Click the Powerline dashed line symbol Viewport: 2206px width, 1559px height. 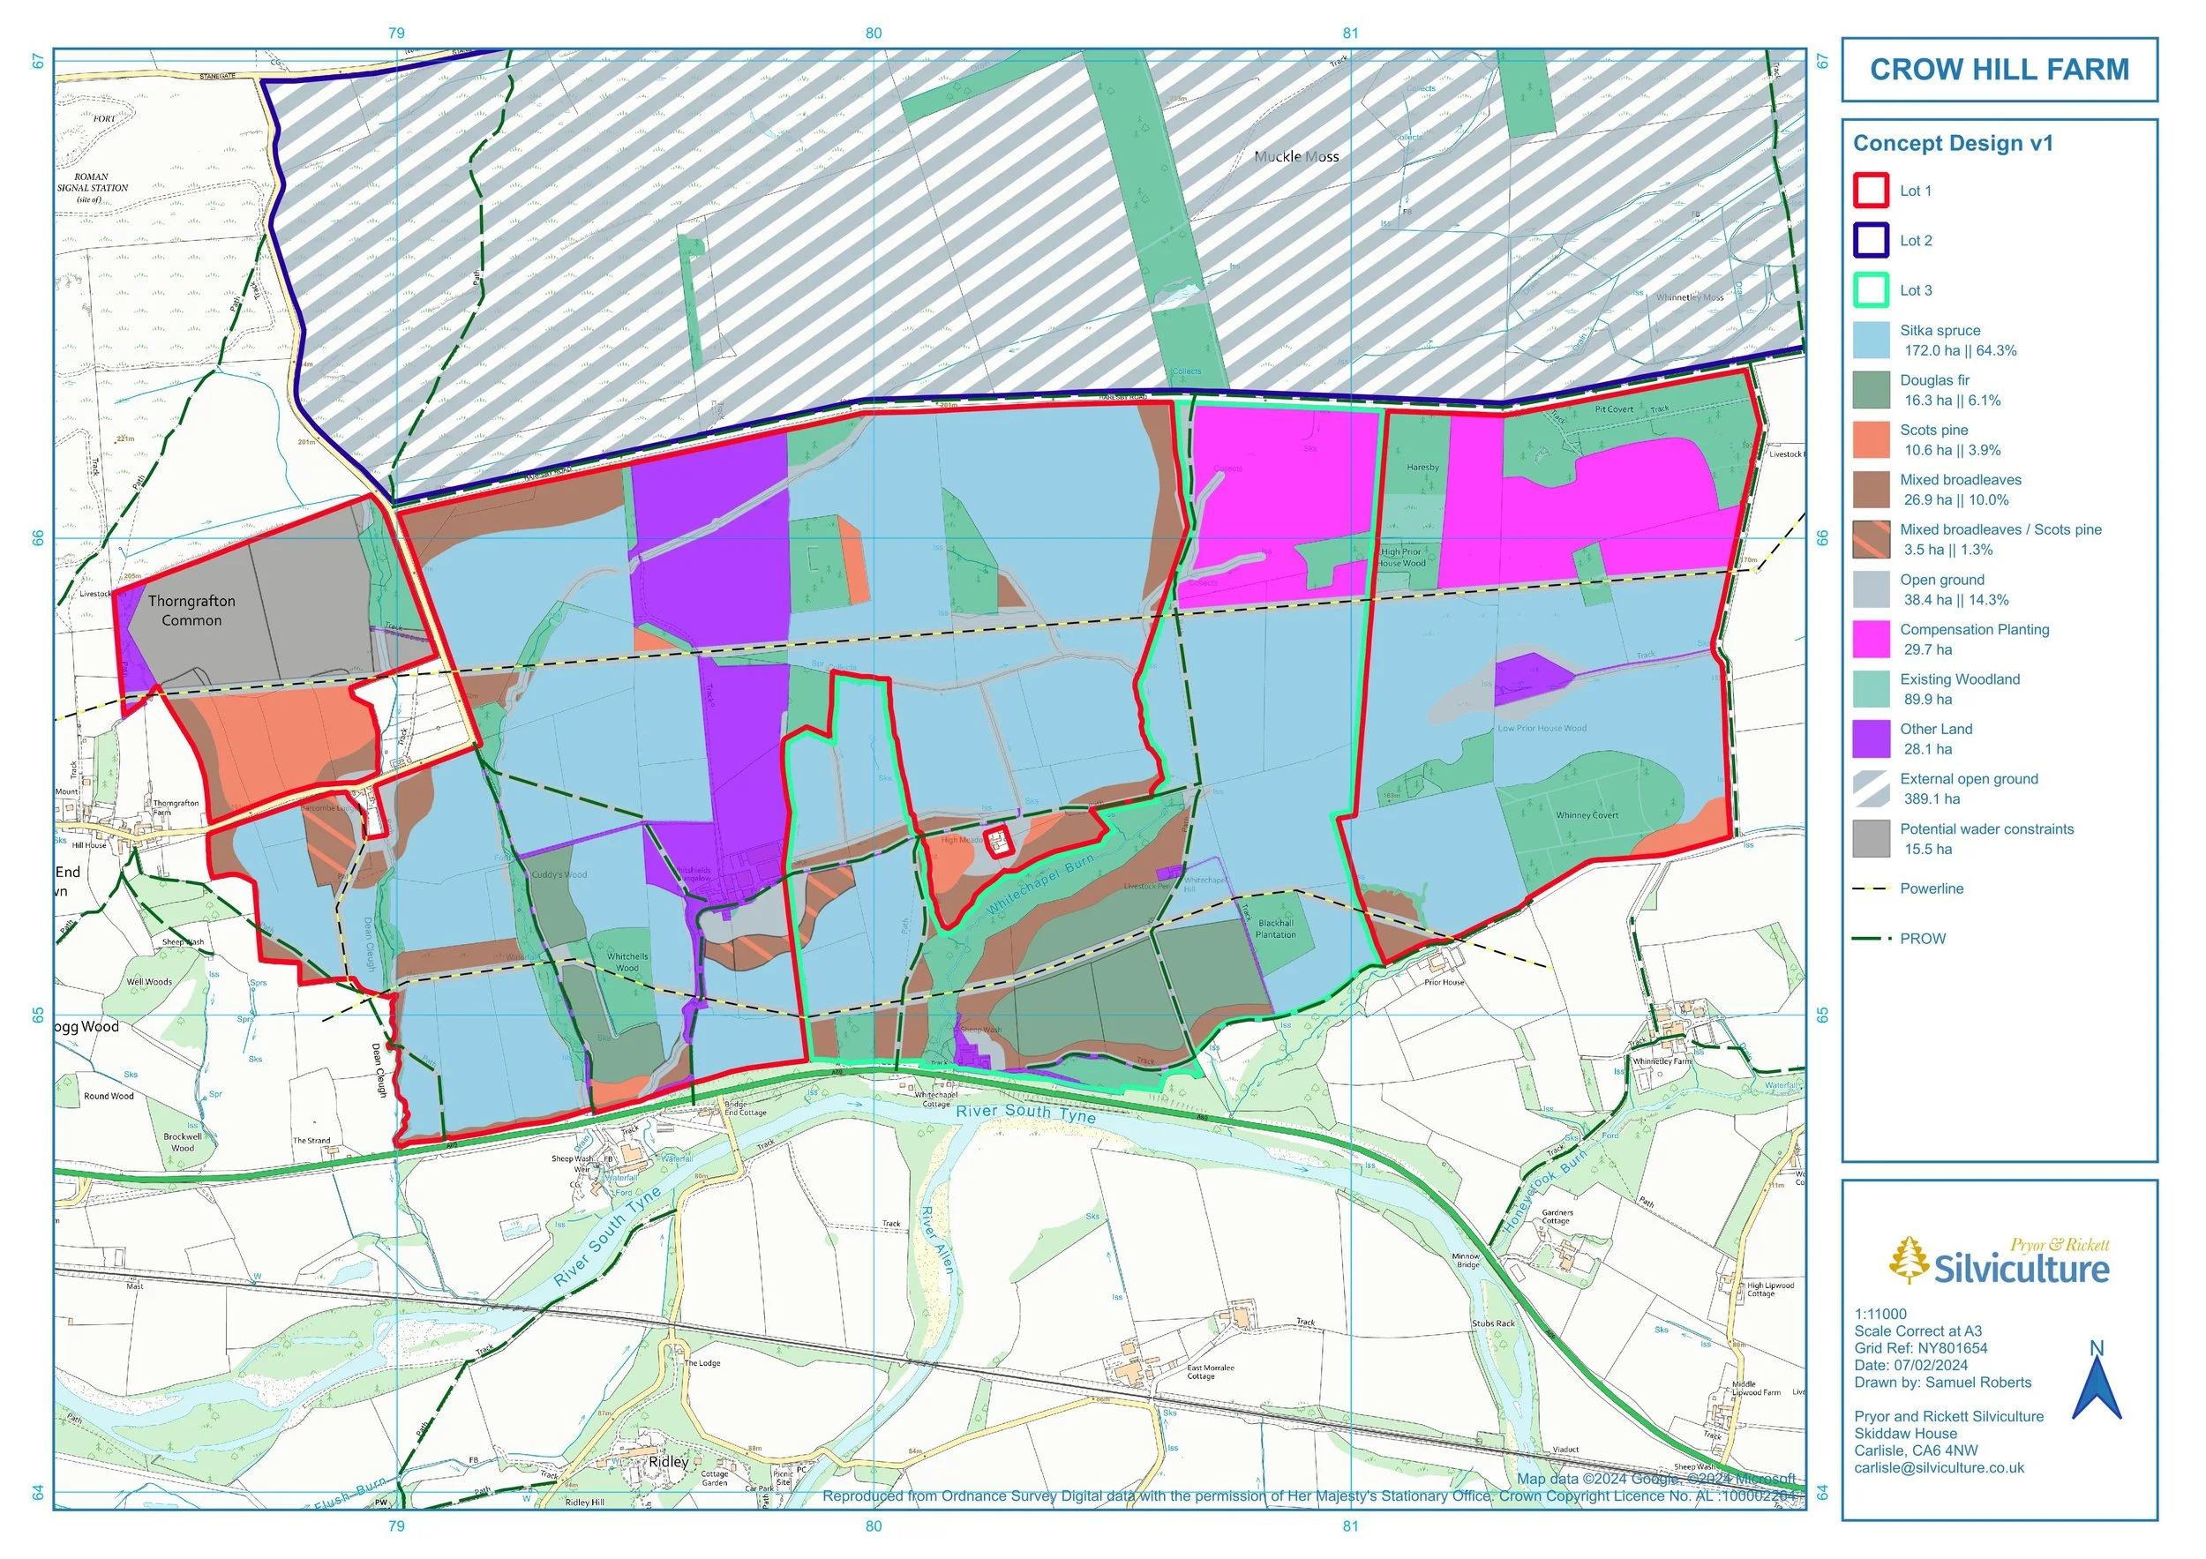pyautogui.click(x=1871, y=889)
